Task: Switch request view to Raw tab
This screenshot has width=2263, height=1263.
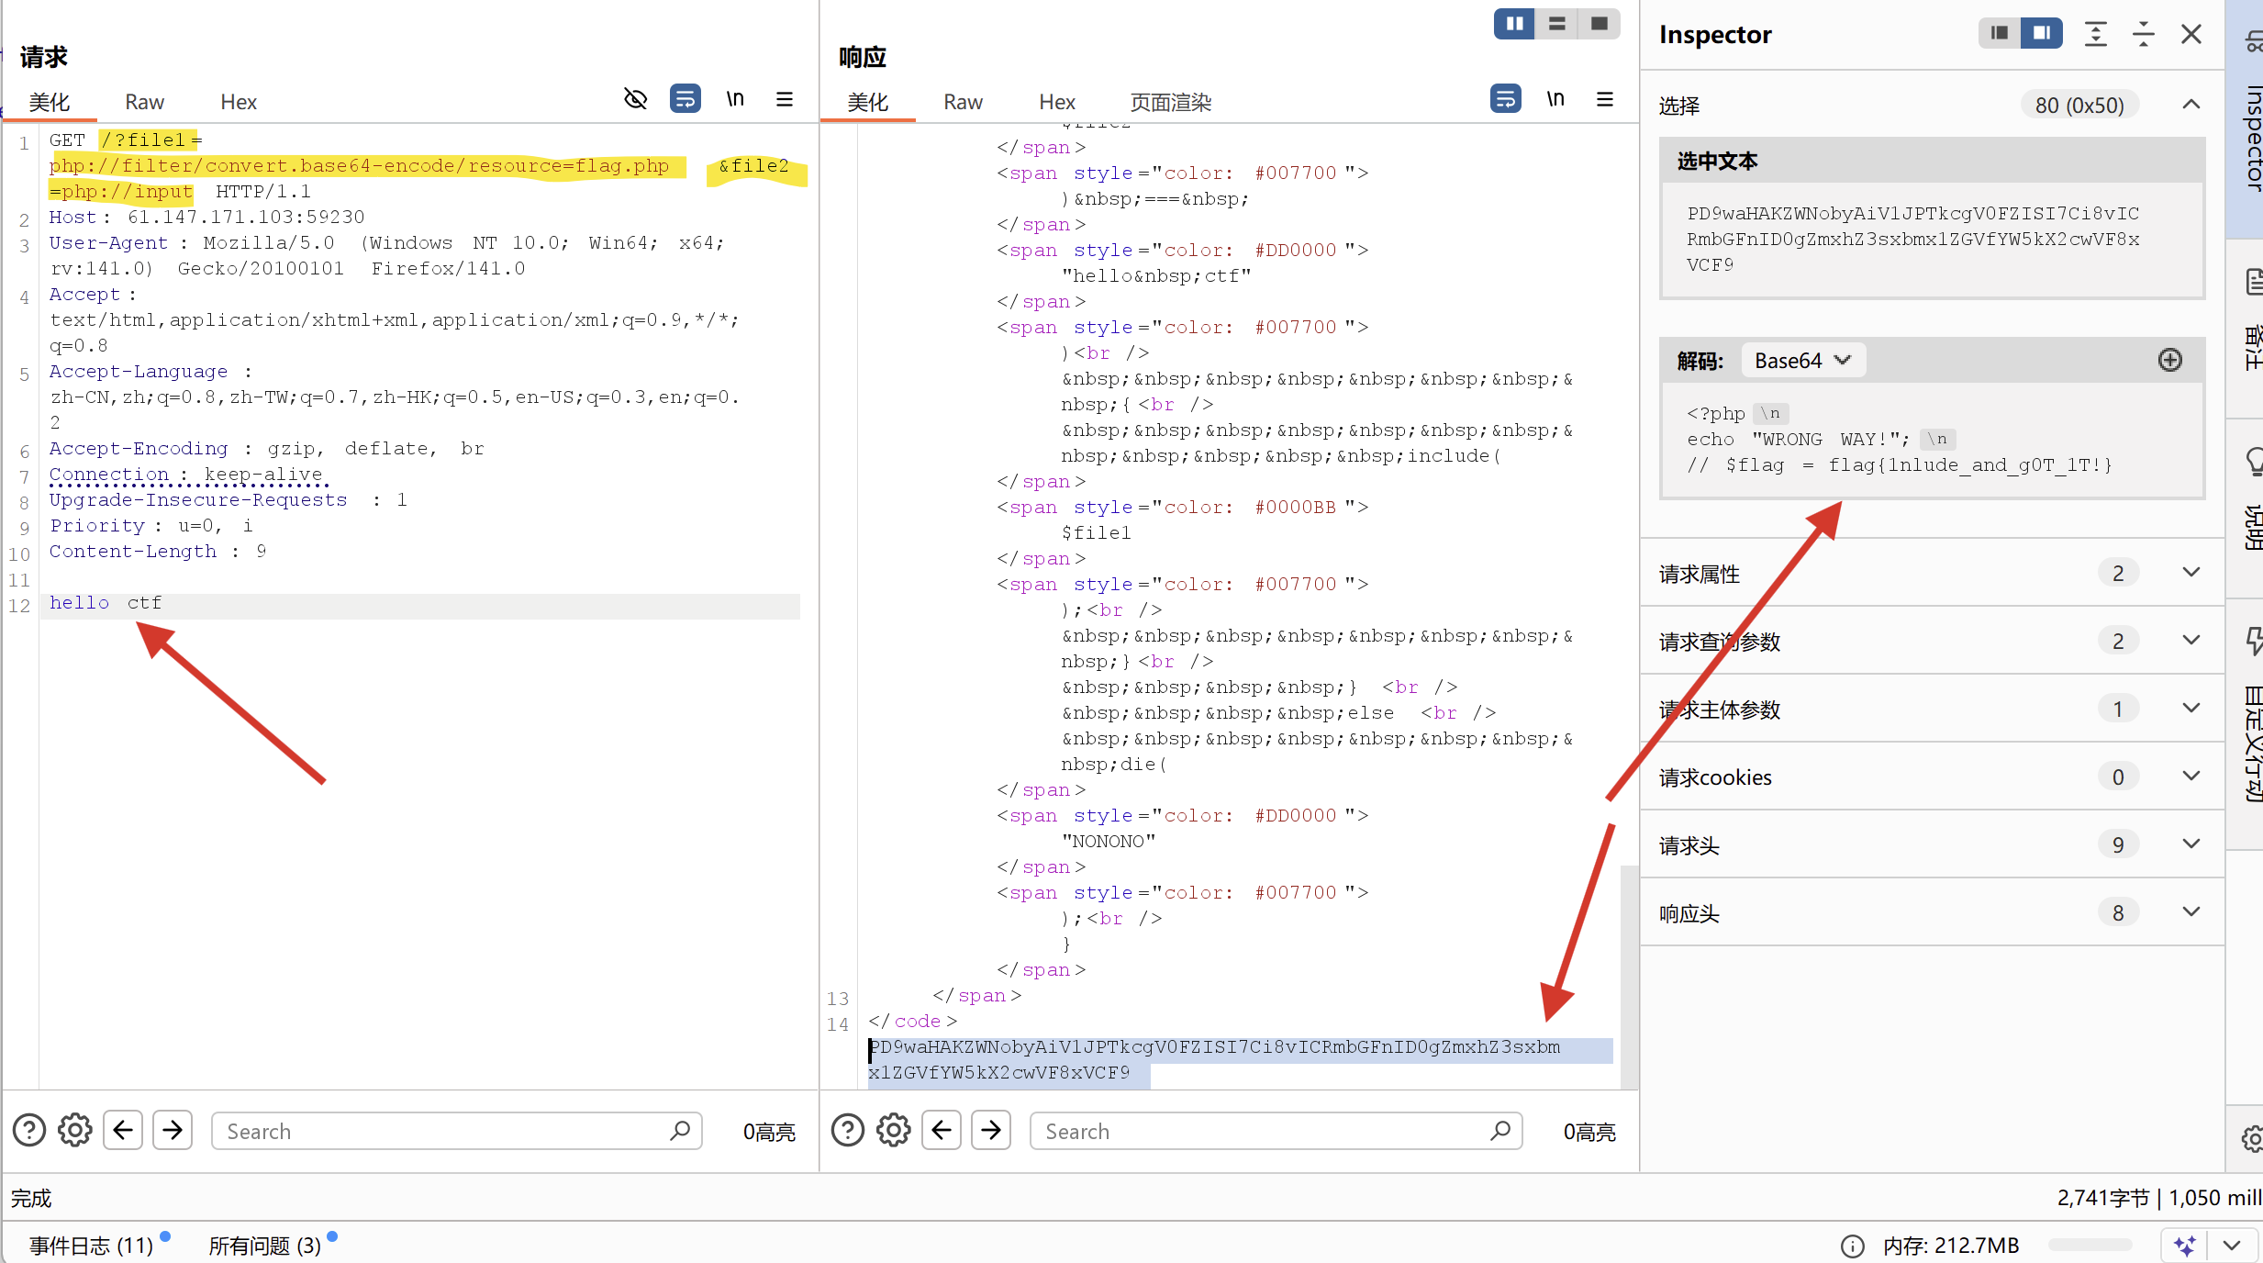Action: (144, 102)
